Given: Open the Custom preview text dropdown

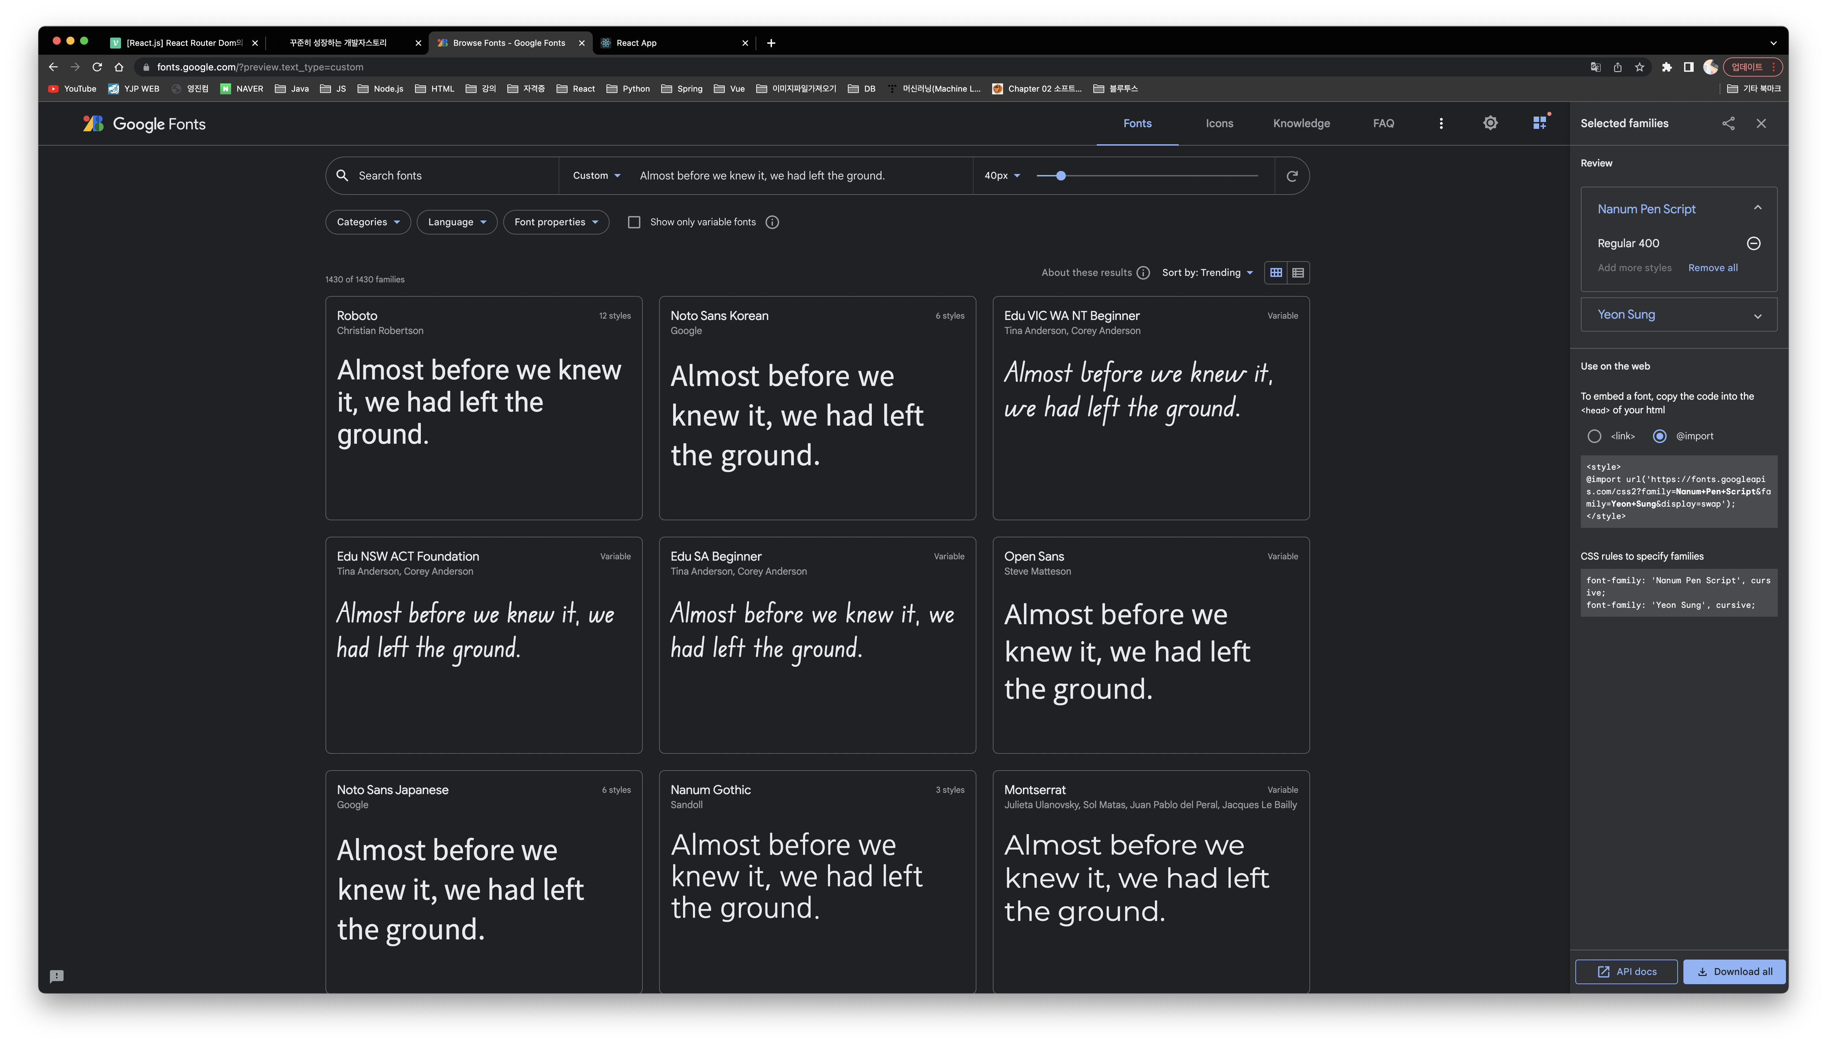Looking at the screenshot, I should coord(597,176).
